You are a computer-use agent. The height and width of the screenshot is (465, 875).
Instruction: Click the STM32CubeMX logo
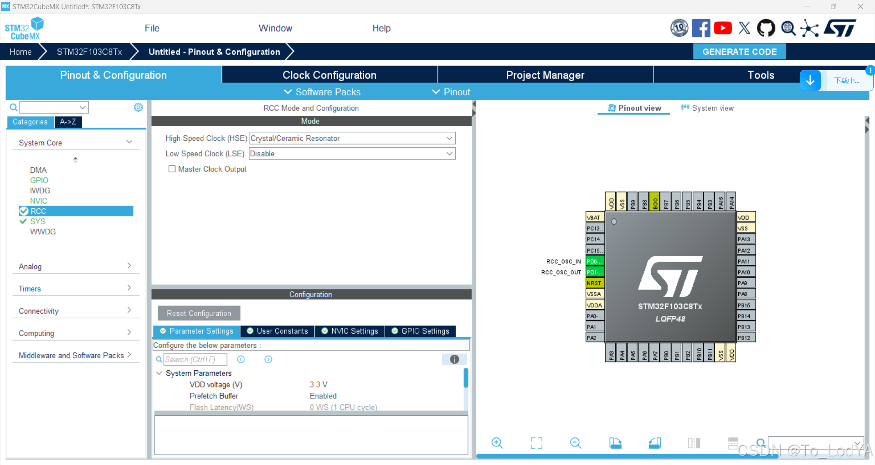pyautogui.click(x=24, y=28)
